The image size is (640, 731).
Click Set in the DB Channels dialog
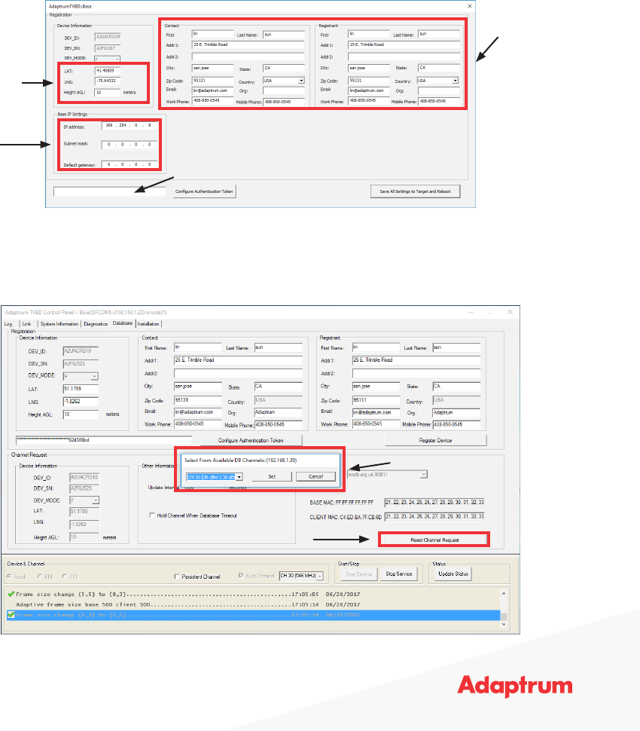click(x=272, y=477)
